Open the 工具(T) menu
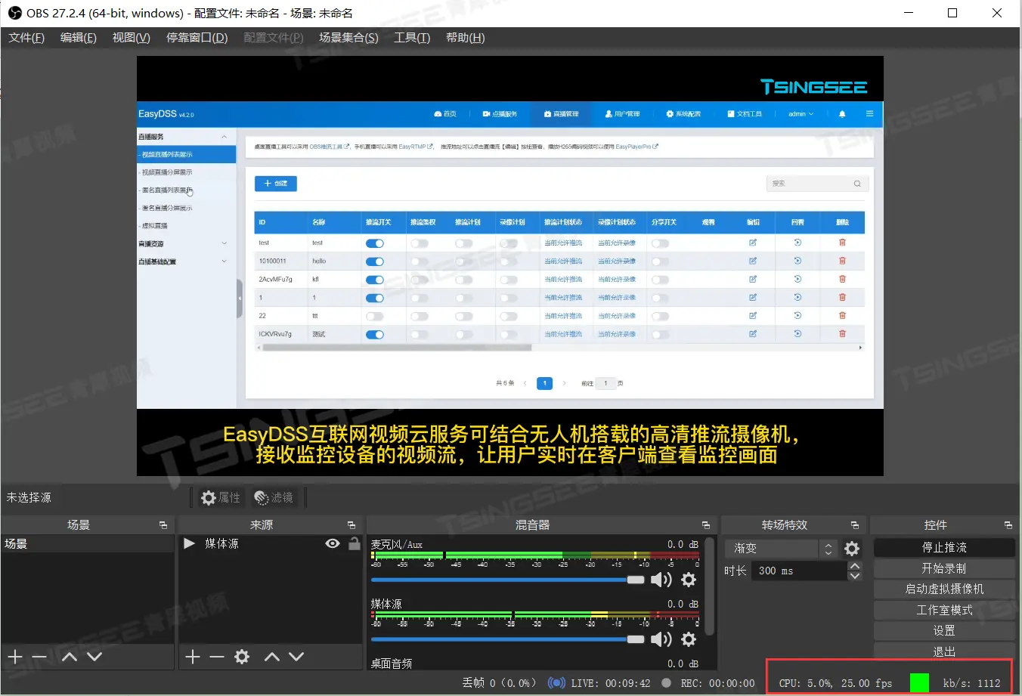1022x696 pixels. point(411,37)
